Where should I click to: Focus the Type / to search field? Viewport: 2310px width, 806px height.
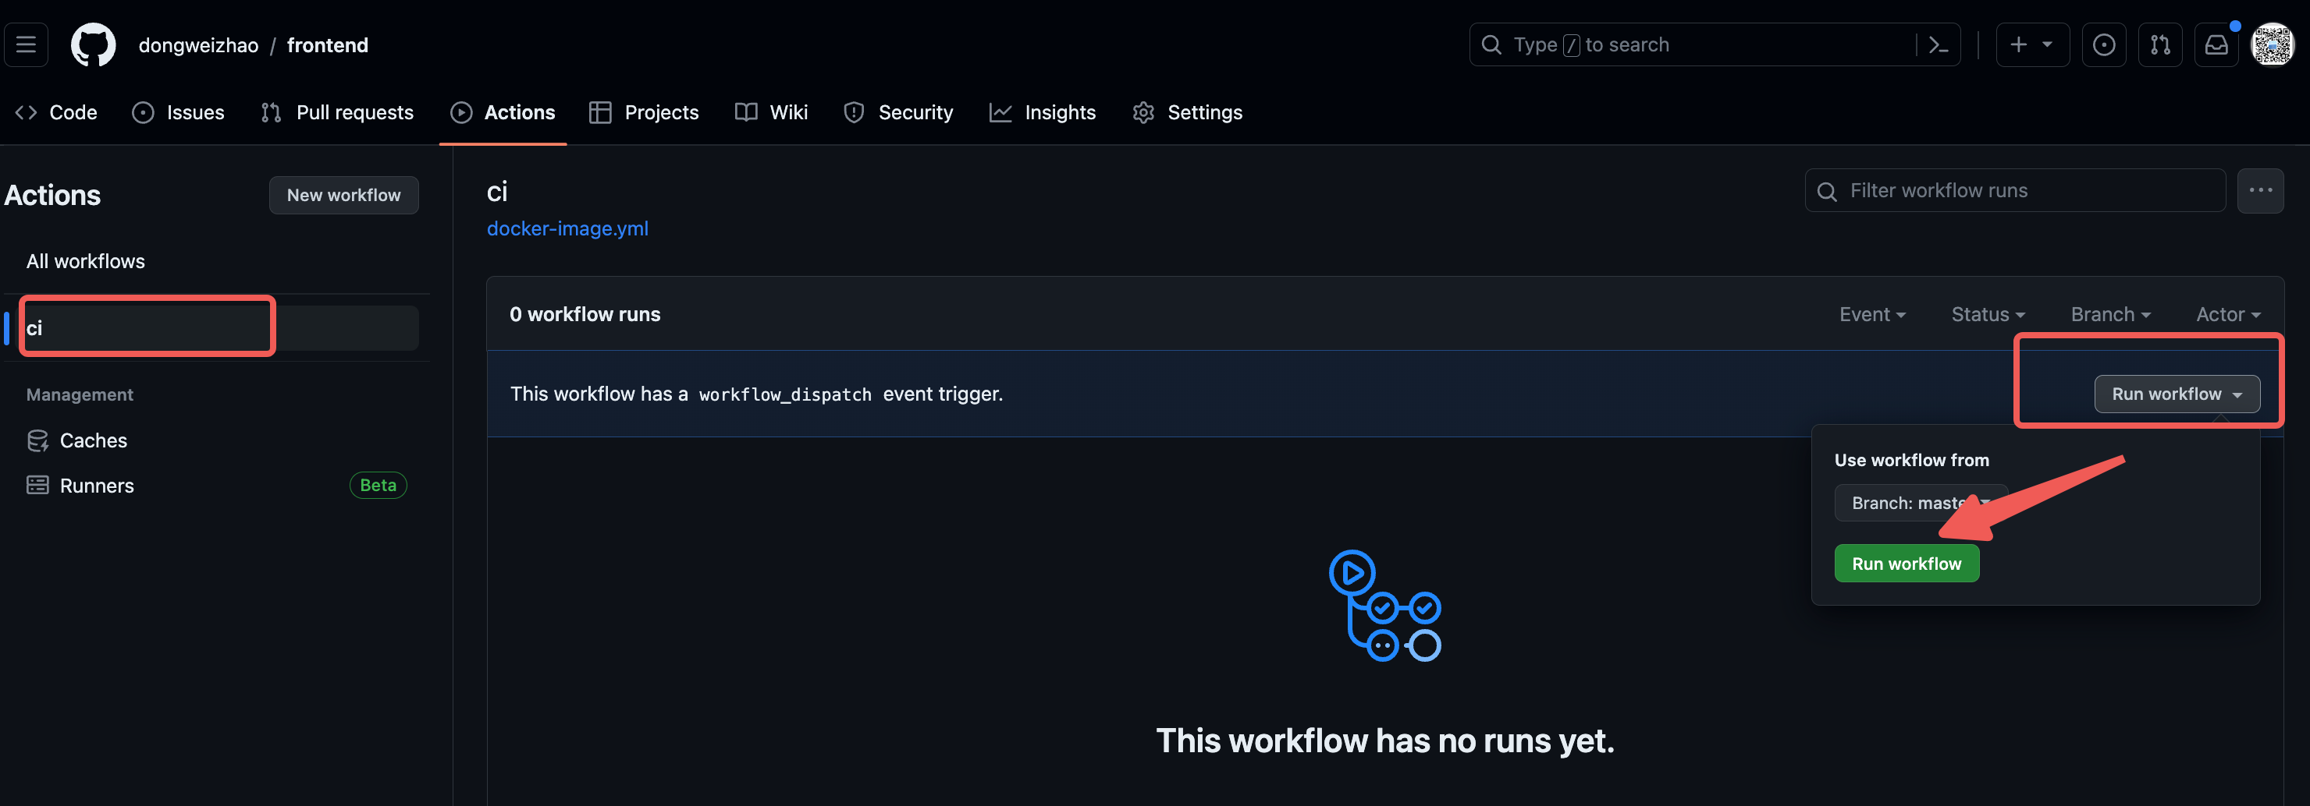1715,44
